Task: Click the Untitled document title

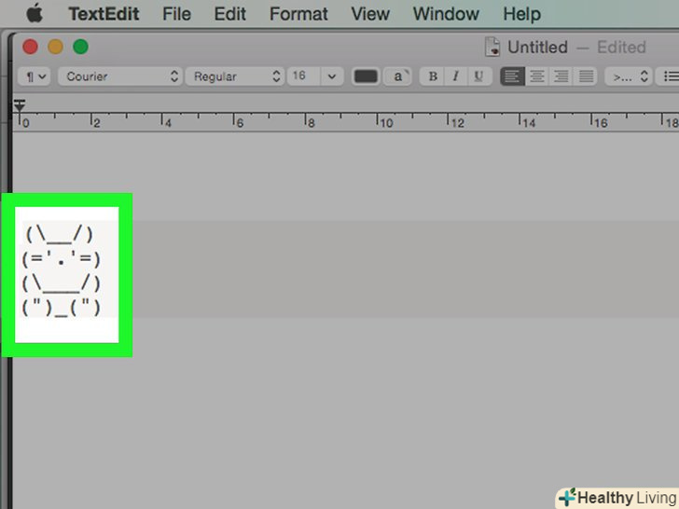Action: pyautogui.click(x=537, y=48)
